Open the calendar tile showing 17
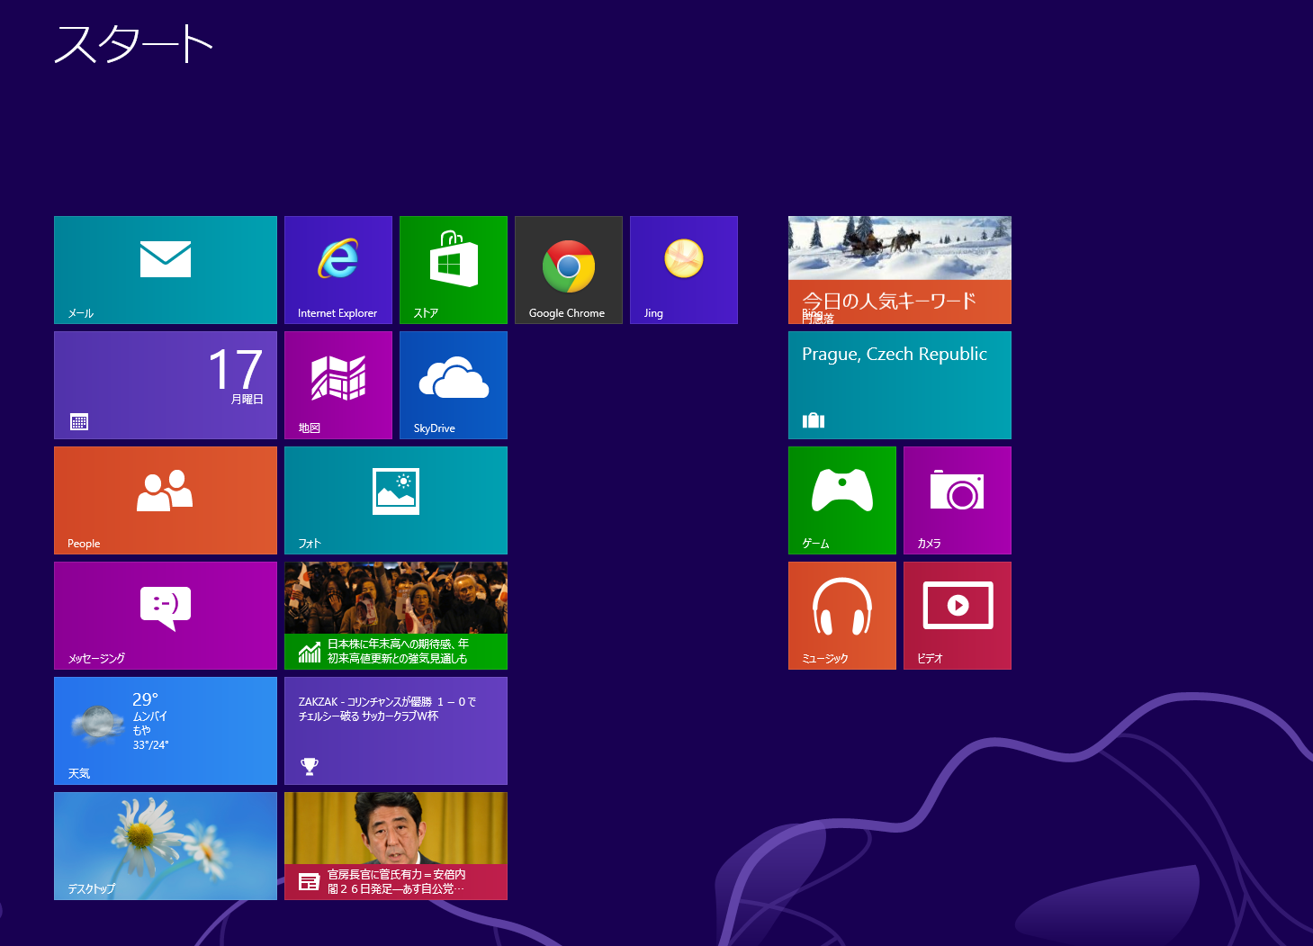This screenshot has height=946, width=1313. [166, 385]
